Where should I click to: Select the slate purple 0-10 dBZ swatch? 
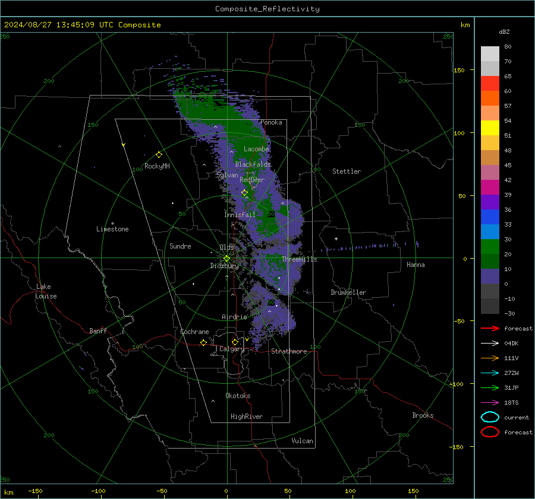pos(490,276)
